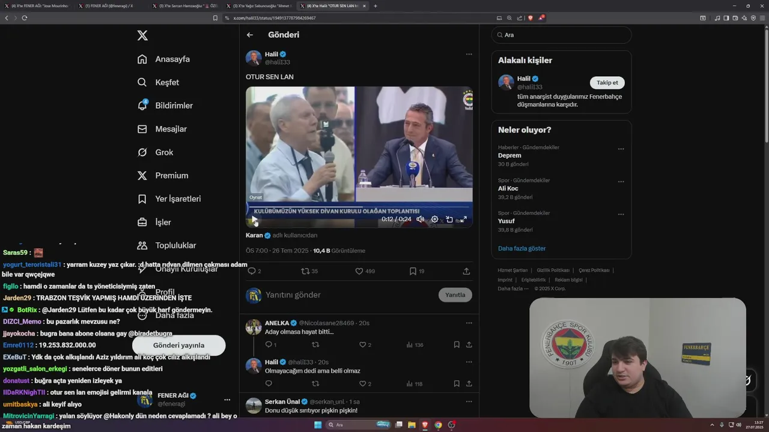Screen dimensions: 769x432
Task: Open Bildirimler notifications
Action: pyautogui.click(x=165, y=106)
